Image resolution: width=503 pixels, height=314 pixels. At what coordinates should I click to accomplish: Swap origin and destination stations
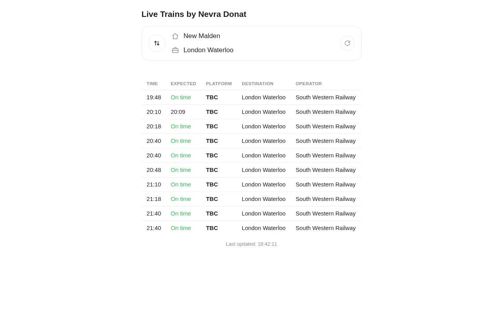pyautogui.click(x=157, y=43)
